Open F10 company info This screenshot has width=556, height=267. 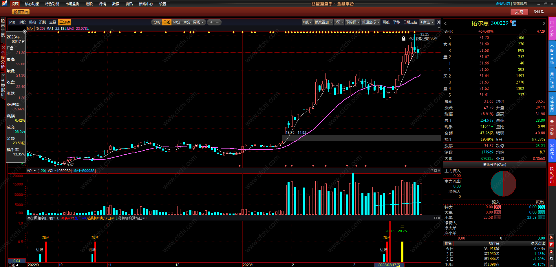click(x=12, y=22)
